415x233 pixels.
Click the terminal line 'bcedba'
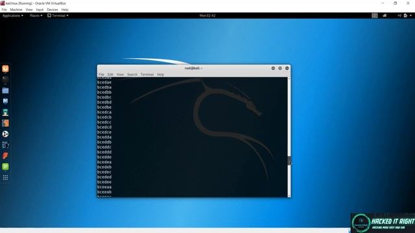coord(104,87)
